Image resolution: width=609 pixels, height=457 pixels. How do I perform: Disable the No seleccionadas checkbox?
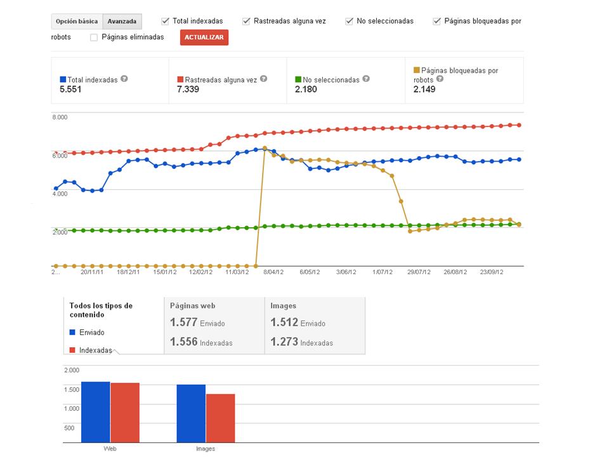coord(350,21)
